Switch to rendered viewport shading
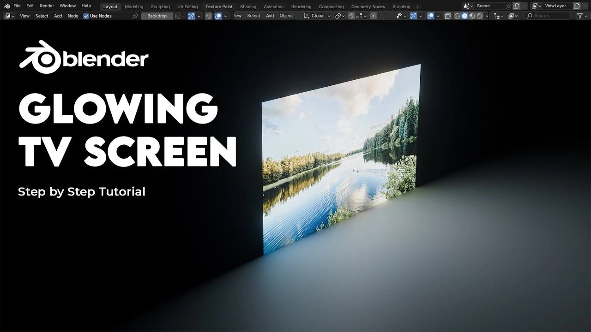The image size is (591, 332). 479,16
